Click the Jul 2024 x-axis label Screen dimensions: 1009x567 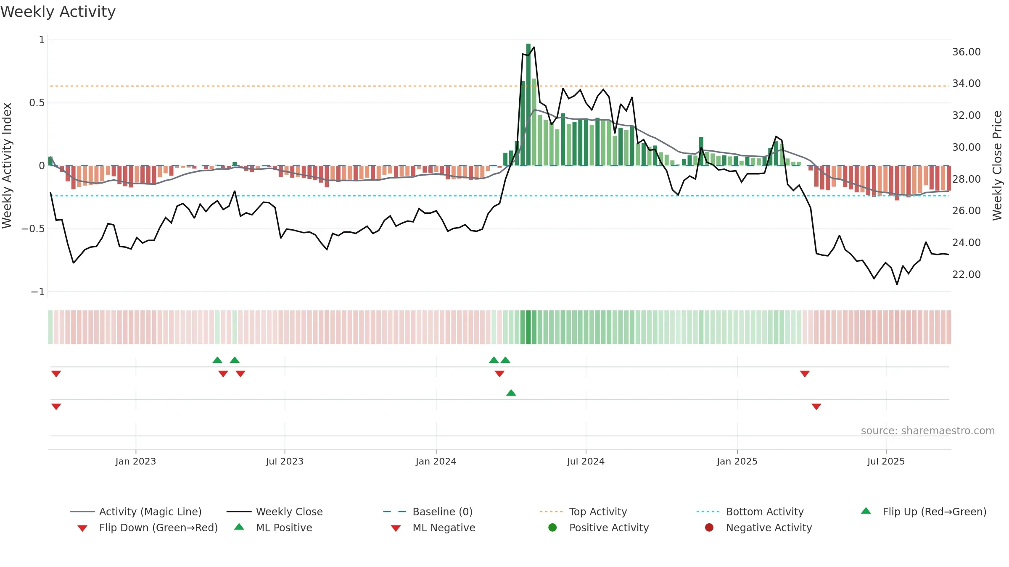tap(586, 462)
